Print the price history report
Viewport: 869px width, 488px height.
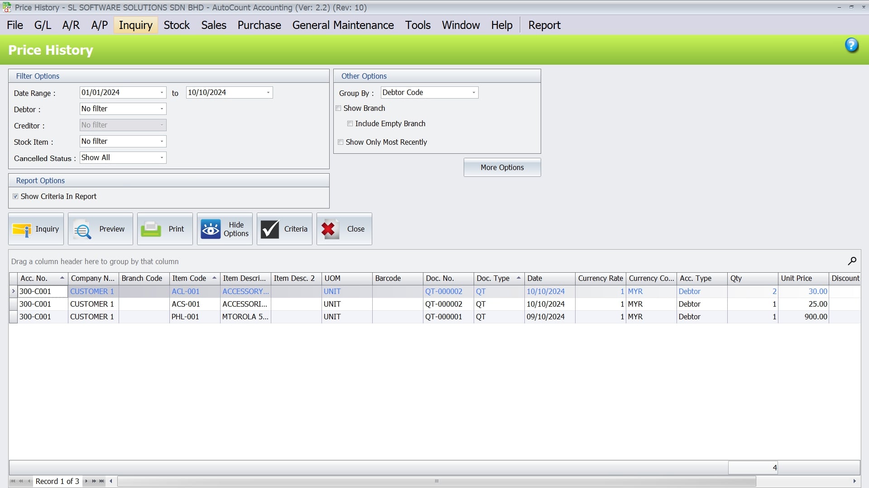pos(164,229)
